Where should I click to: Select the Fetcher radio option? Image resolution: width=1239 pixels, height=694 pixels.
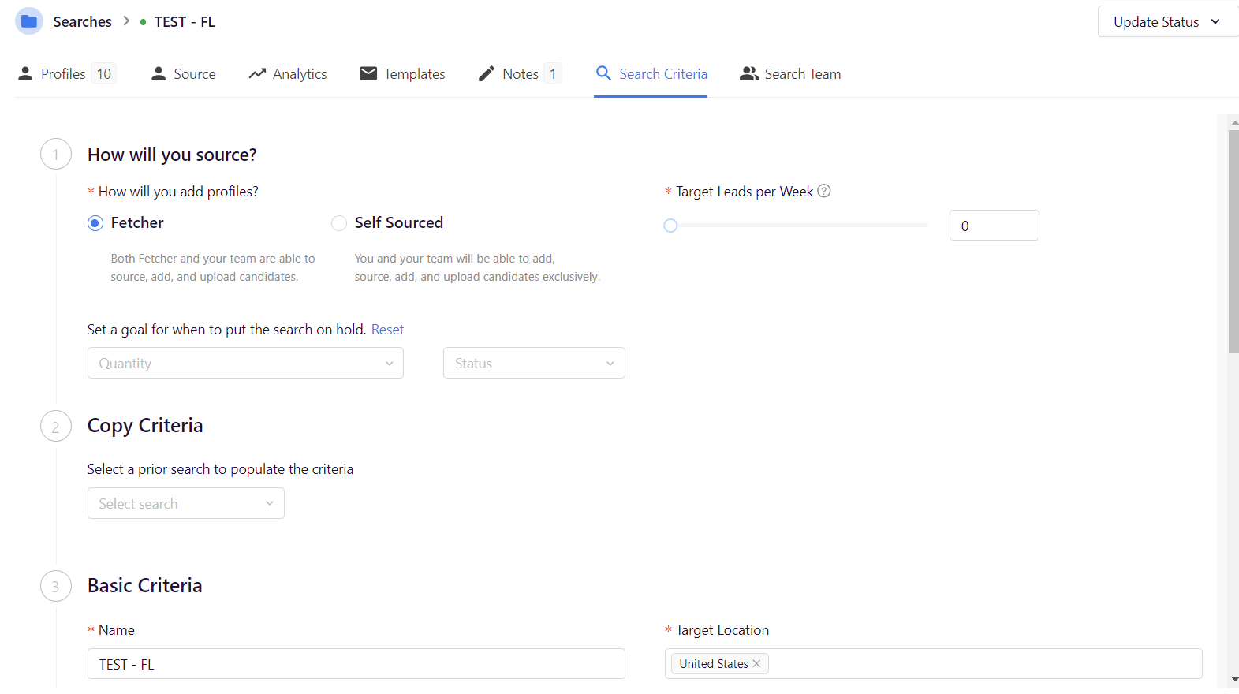(x=95, y=223)
